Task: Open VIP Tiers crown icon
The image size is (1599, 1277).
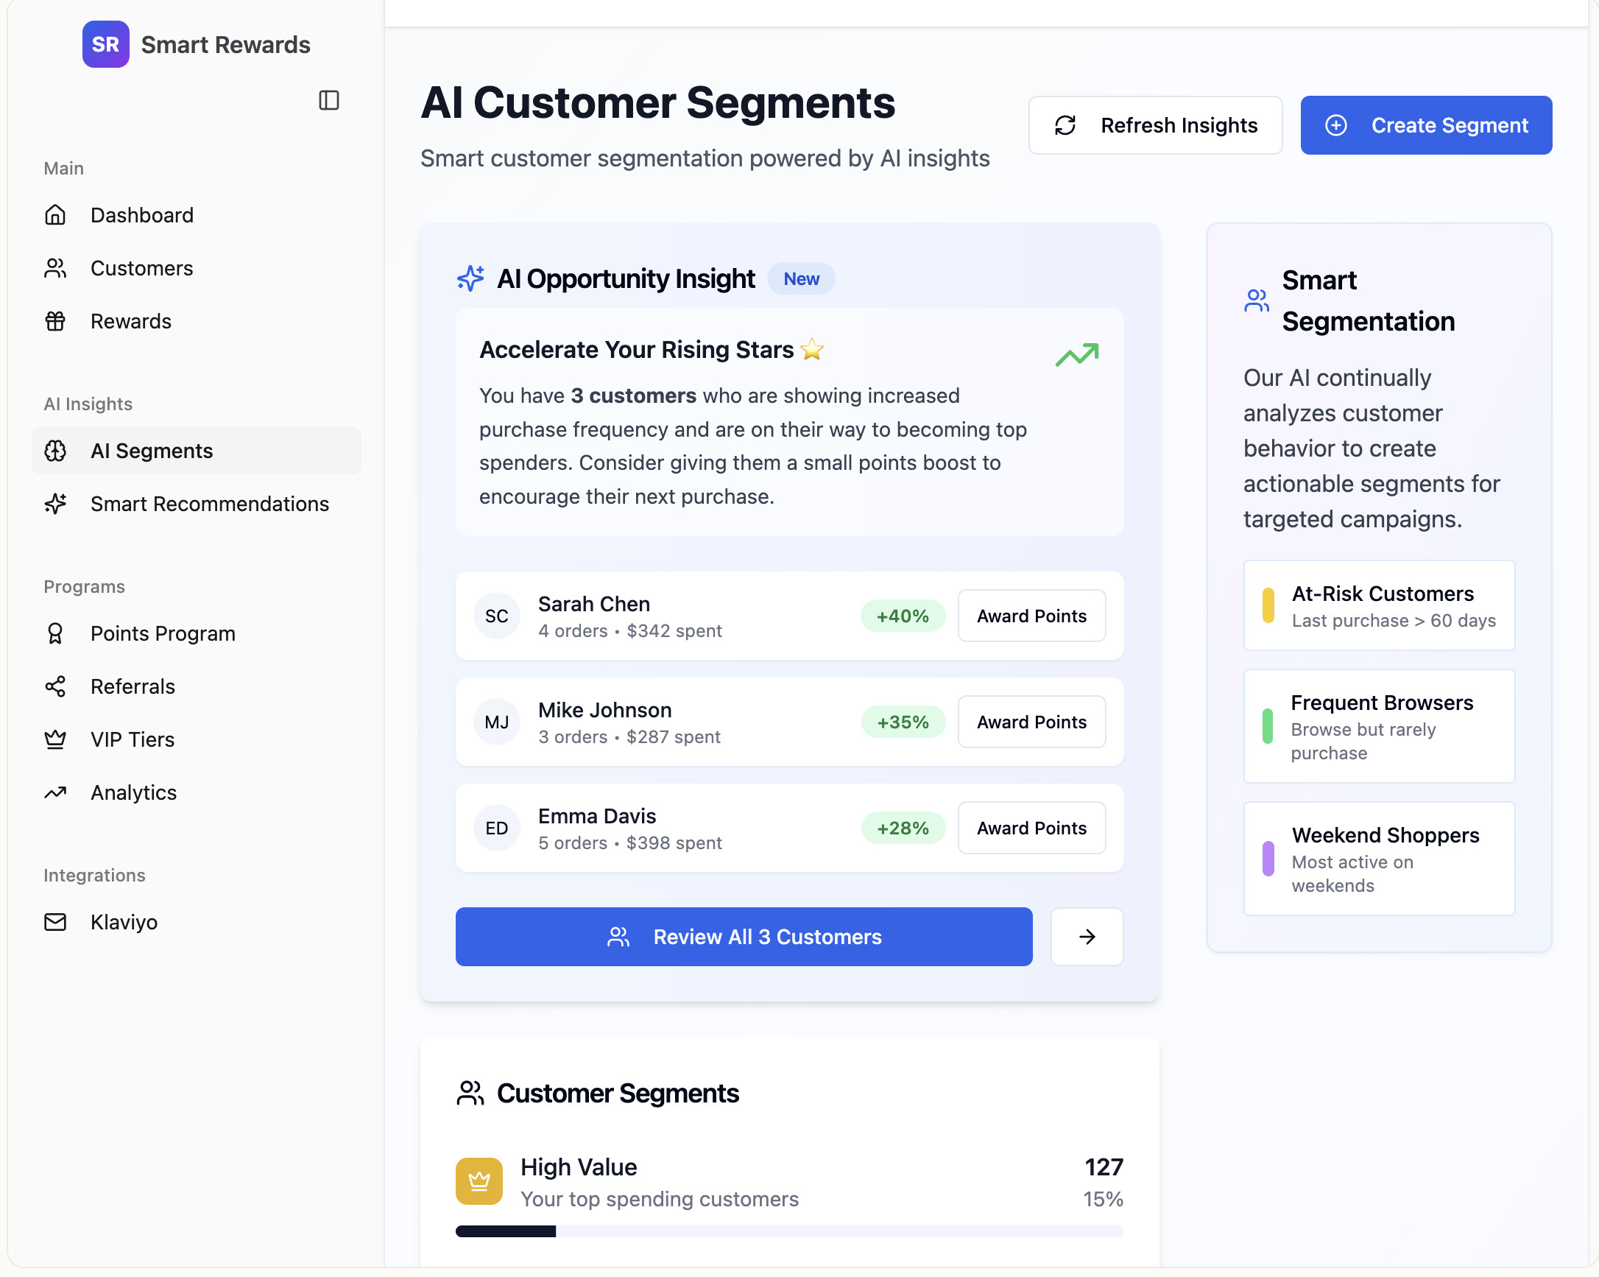Action: (x=56, y=740)
